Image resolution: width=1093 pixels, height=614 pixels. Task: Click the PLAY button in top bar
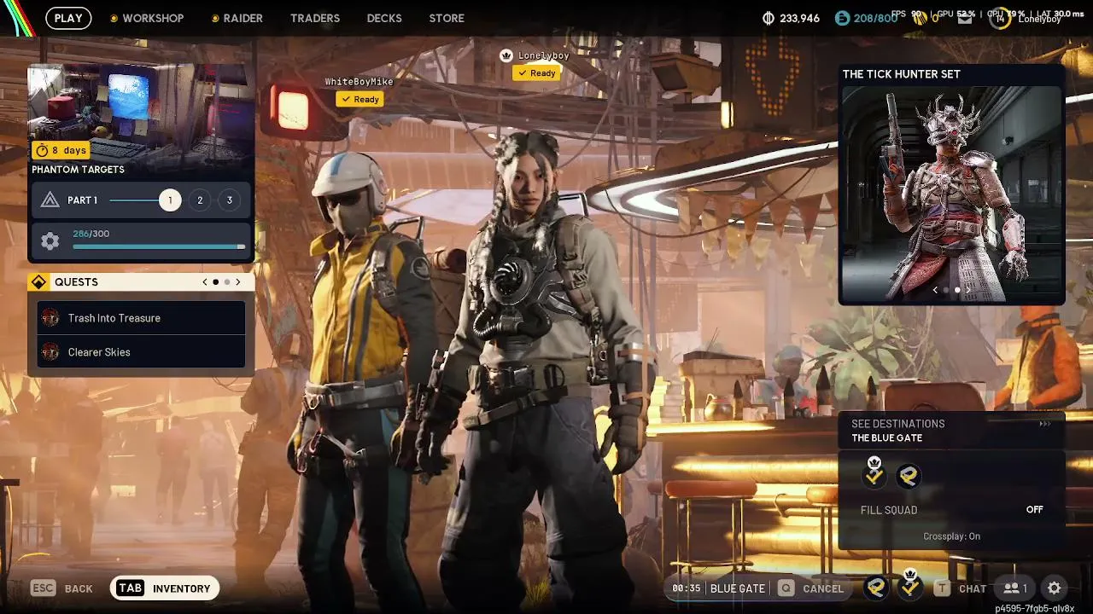pos(68,18)
